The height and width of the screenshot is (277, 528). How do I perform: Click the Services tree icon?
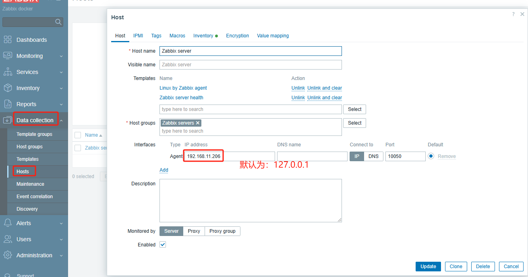(x=8, y=72)
